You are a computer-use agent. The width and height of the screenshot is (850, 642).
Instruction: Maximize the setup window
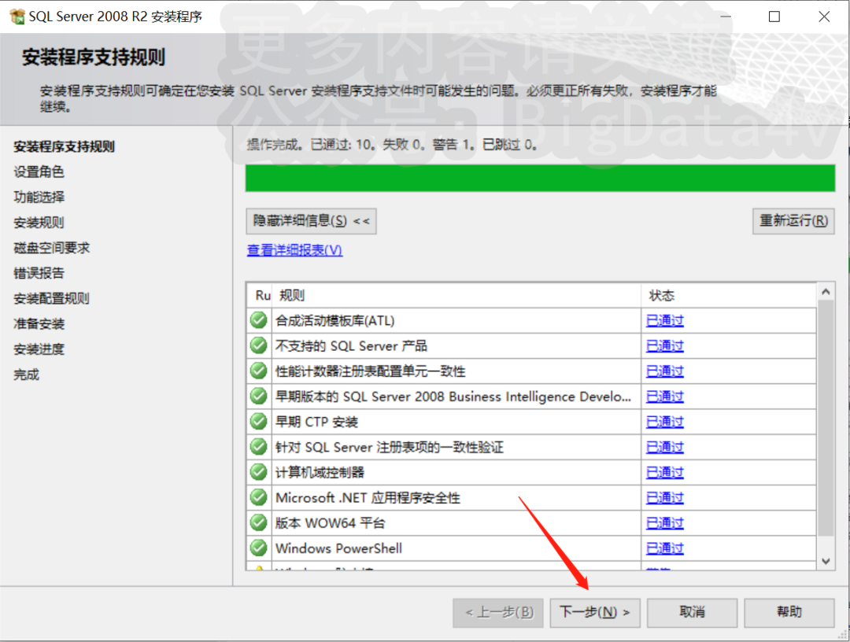click(x=774, y=17)
